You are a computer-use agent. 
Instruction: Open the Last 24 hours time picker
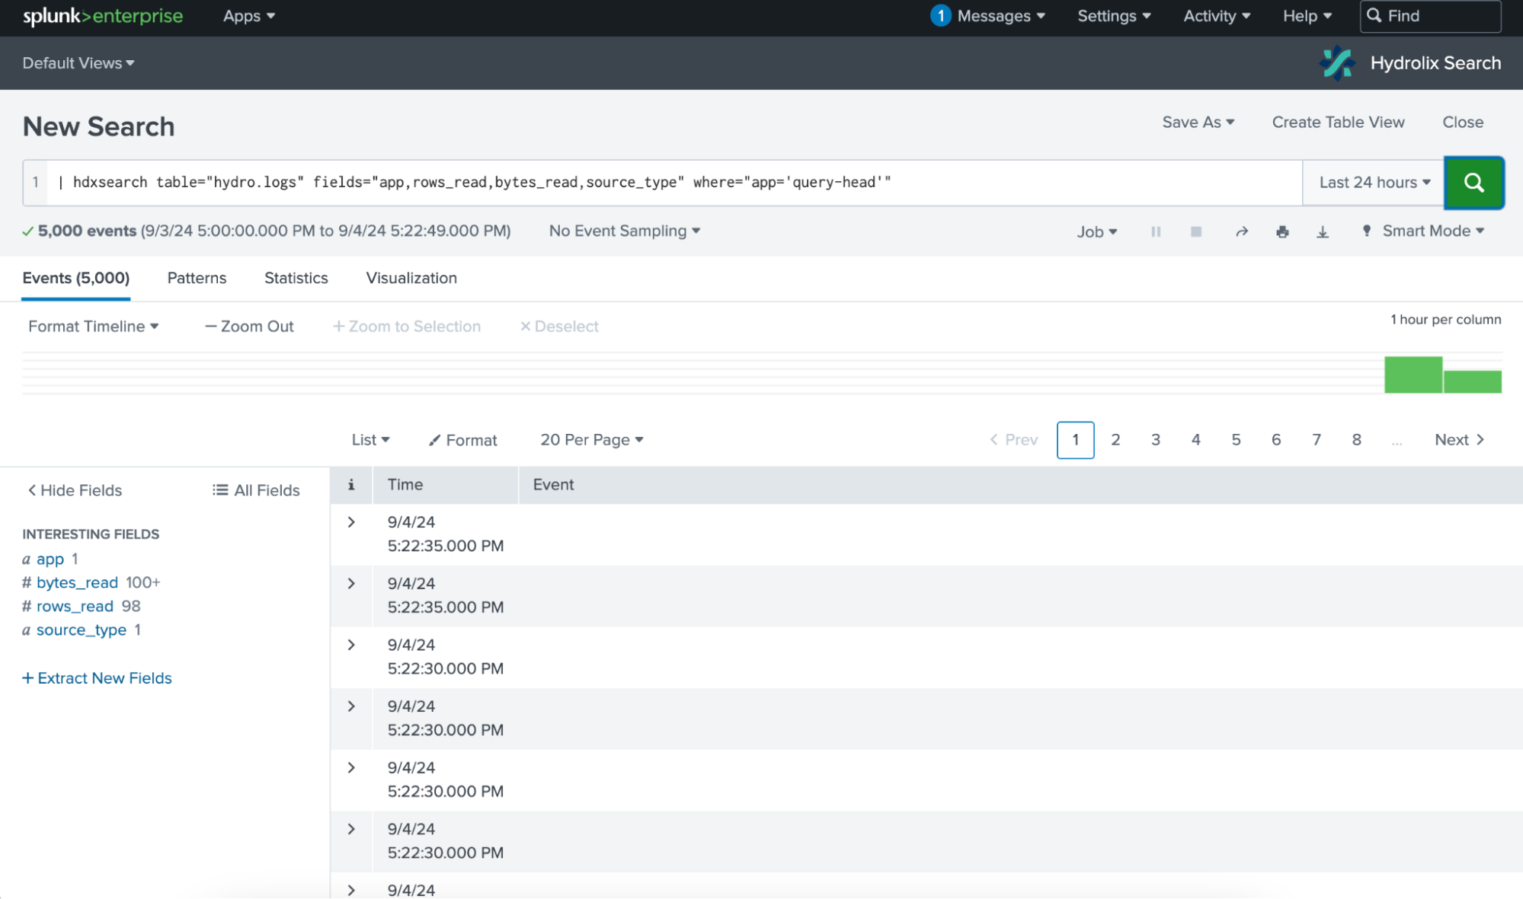1372,183
